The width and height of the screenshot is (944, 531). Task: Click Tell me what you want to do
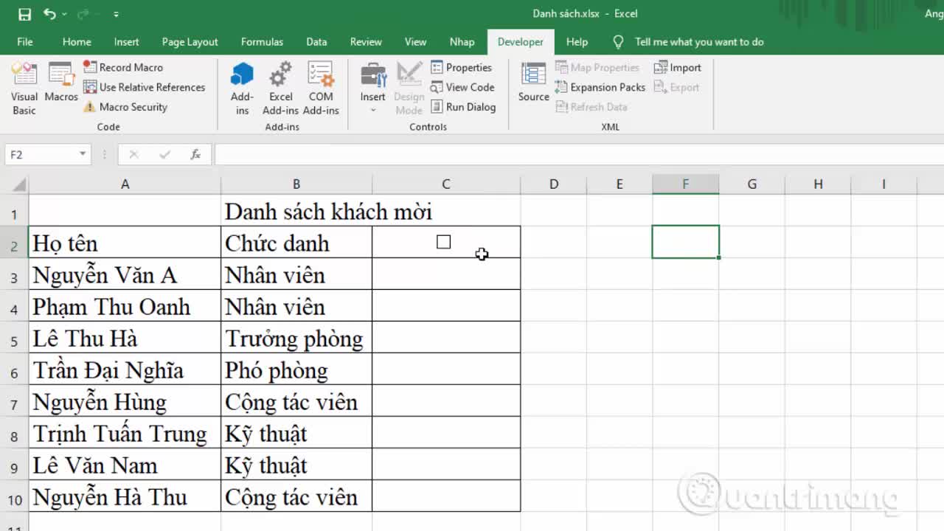[698, 42]
